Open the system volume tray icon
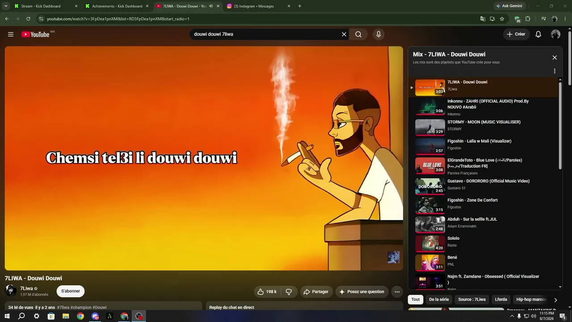Viewport: 572px width, 322px height. 533,316
